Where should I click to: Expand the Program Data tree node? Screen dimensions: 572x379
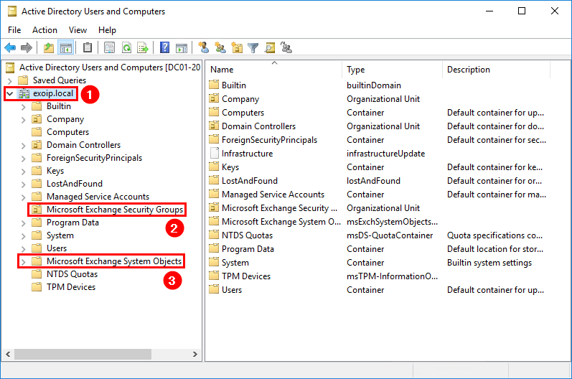tap(24, 223)
